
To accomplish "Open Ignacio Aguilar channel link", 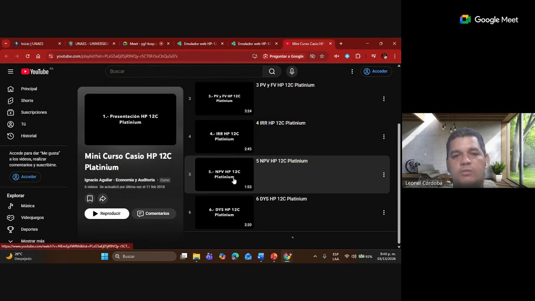I will click(120, 180).
